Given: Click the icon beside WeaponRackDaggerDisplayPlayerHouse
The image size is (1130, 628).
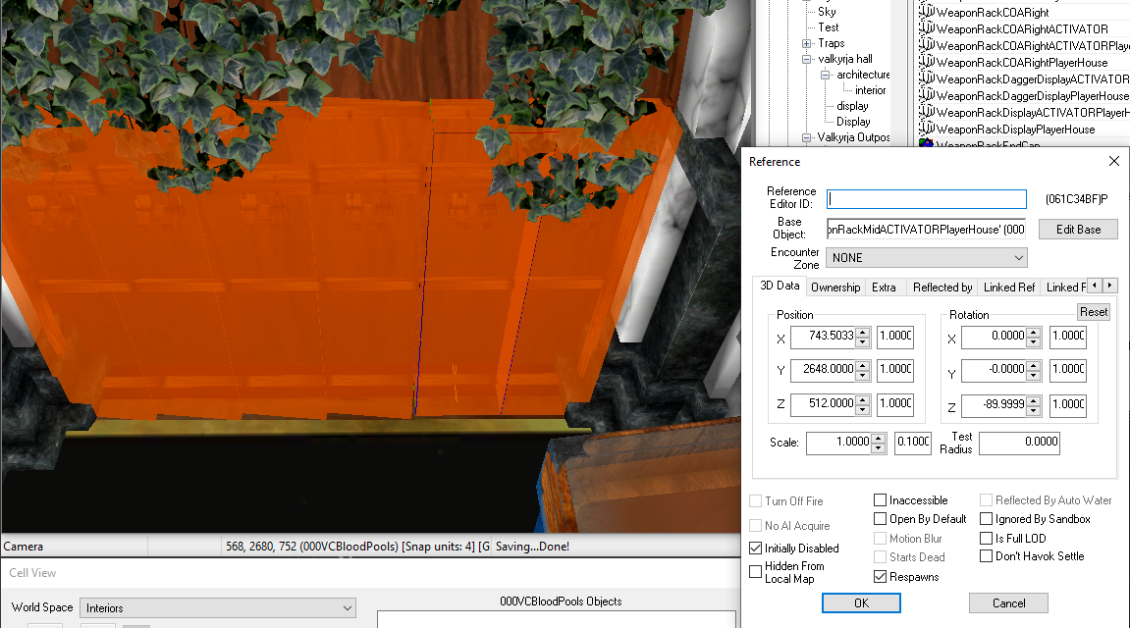Looking at the screenshot, I should [x=927, y=95].
